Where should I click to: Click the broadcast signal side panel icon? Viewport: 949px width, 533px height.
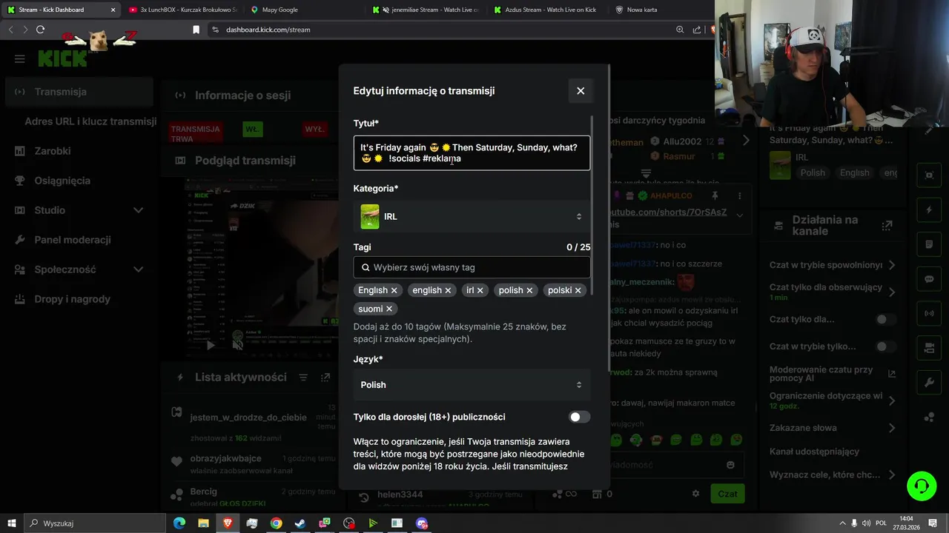tap(929, 314)
